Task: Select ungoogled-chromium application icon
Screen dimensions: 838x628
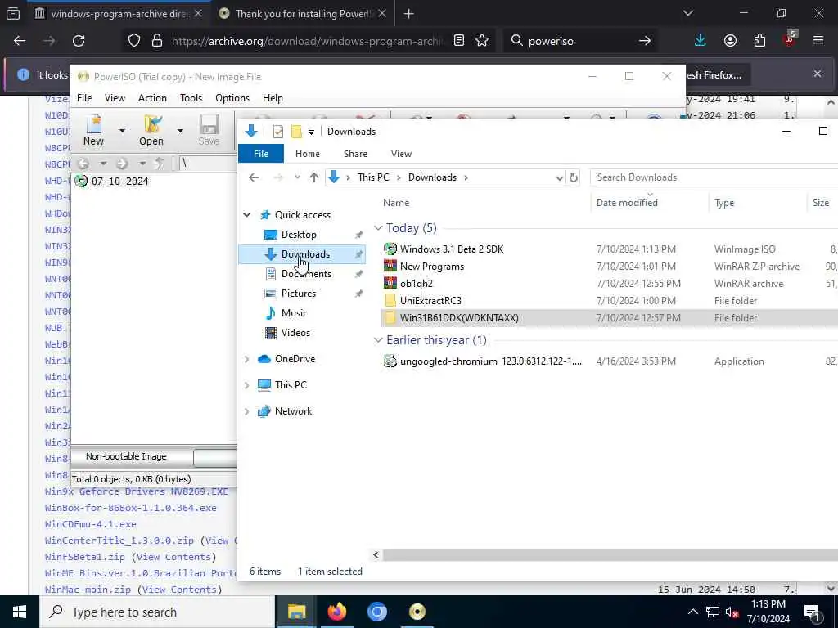Action: point(390,361)
